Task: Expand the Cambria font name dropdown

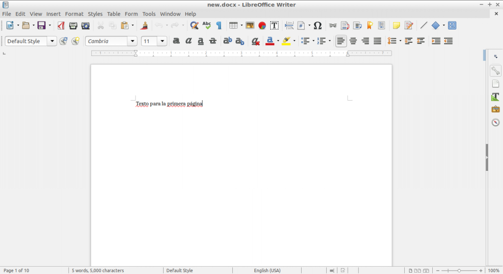Action: [x=133, y=41]
